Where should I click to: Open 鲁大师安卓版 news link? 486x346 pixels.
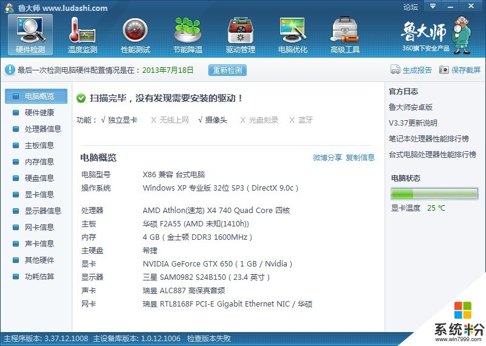(411, 107)
